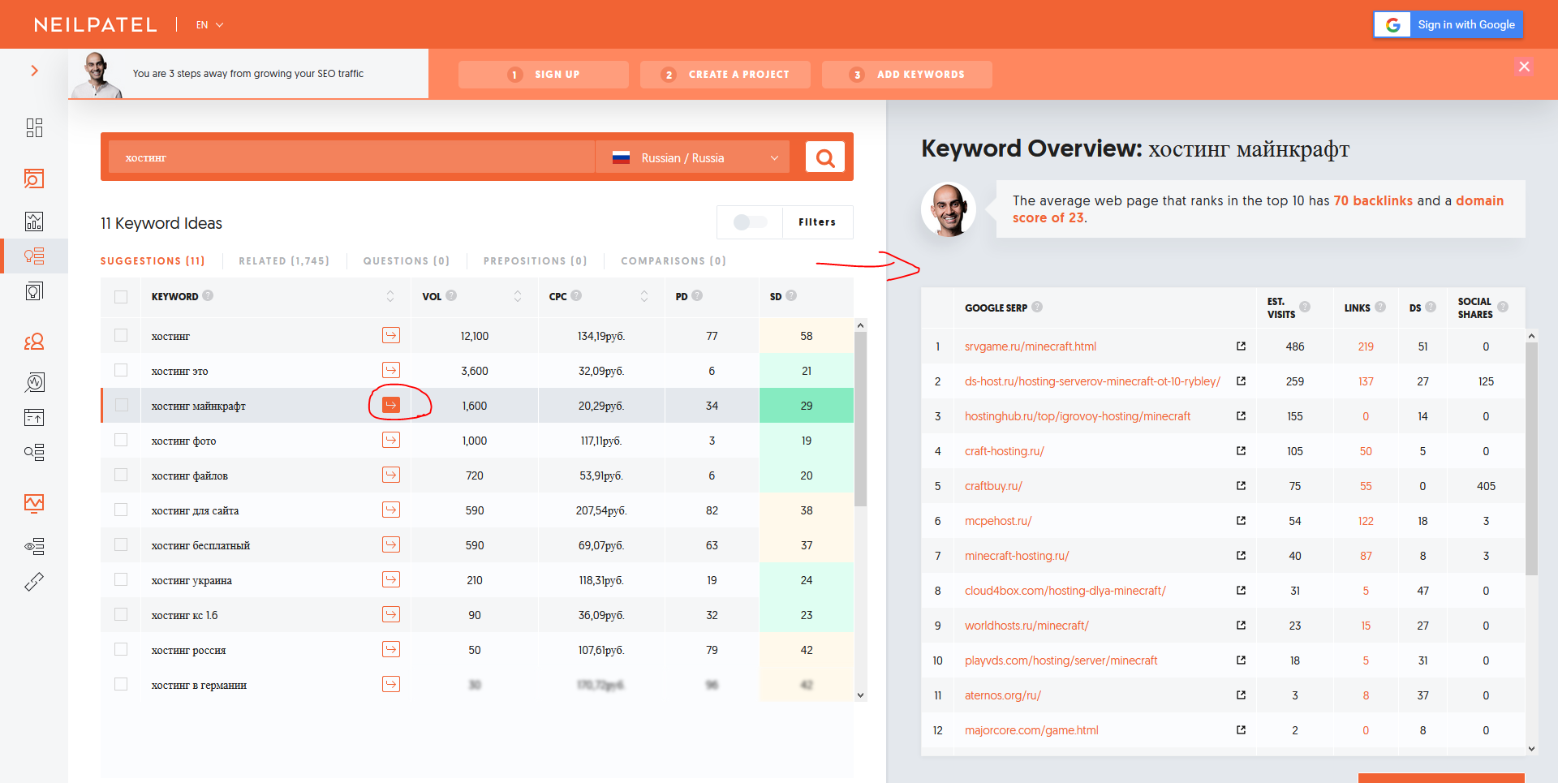Click the SIGN UP step button
This screenshot has width=1558, height=783.
(x=544, y=75)
